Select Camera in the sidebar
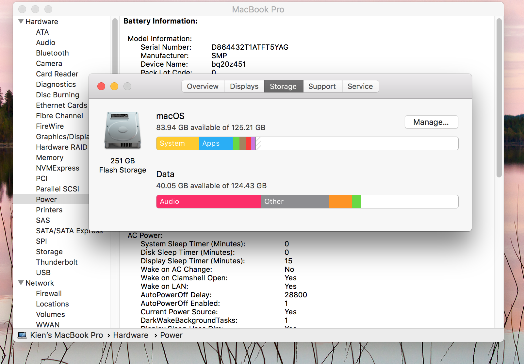Image resolution: width=524 pixels, height=364 pixels. [49, 63]
